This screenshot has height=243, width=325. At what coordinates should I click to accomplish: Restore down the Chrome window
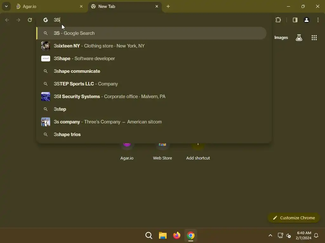303,6
